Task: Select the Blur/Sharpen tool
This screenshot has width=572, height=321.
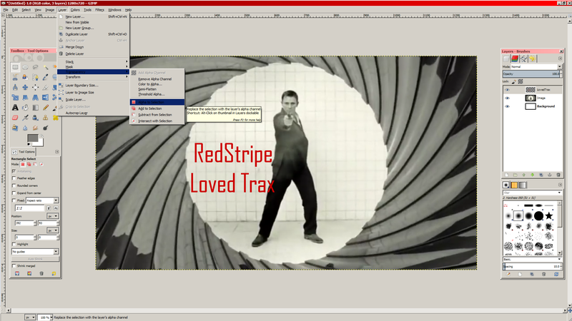Action: 25,128
